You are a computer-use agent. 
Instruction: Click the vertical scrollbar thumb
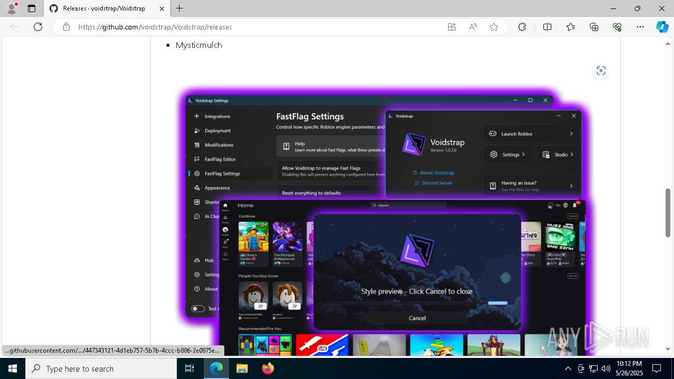(x=668, y=212)
